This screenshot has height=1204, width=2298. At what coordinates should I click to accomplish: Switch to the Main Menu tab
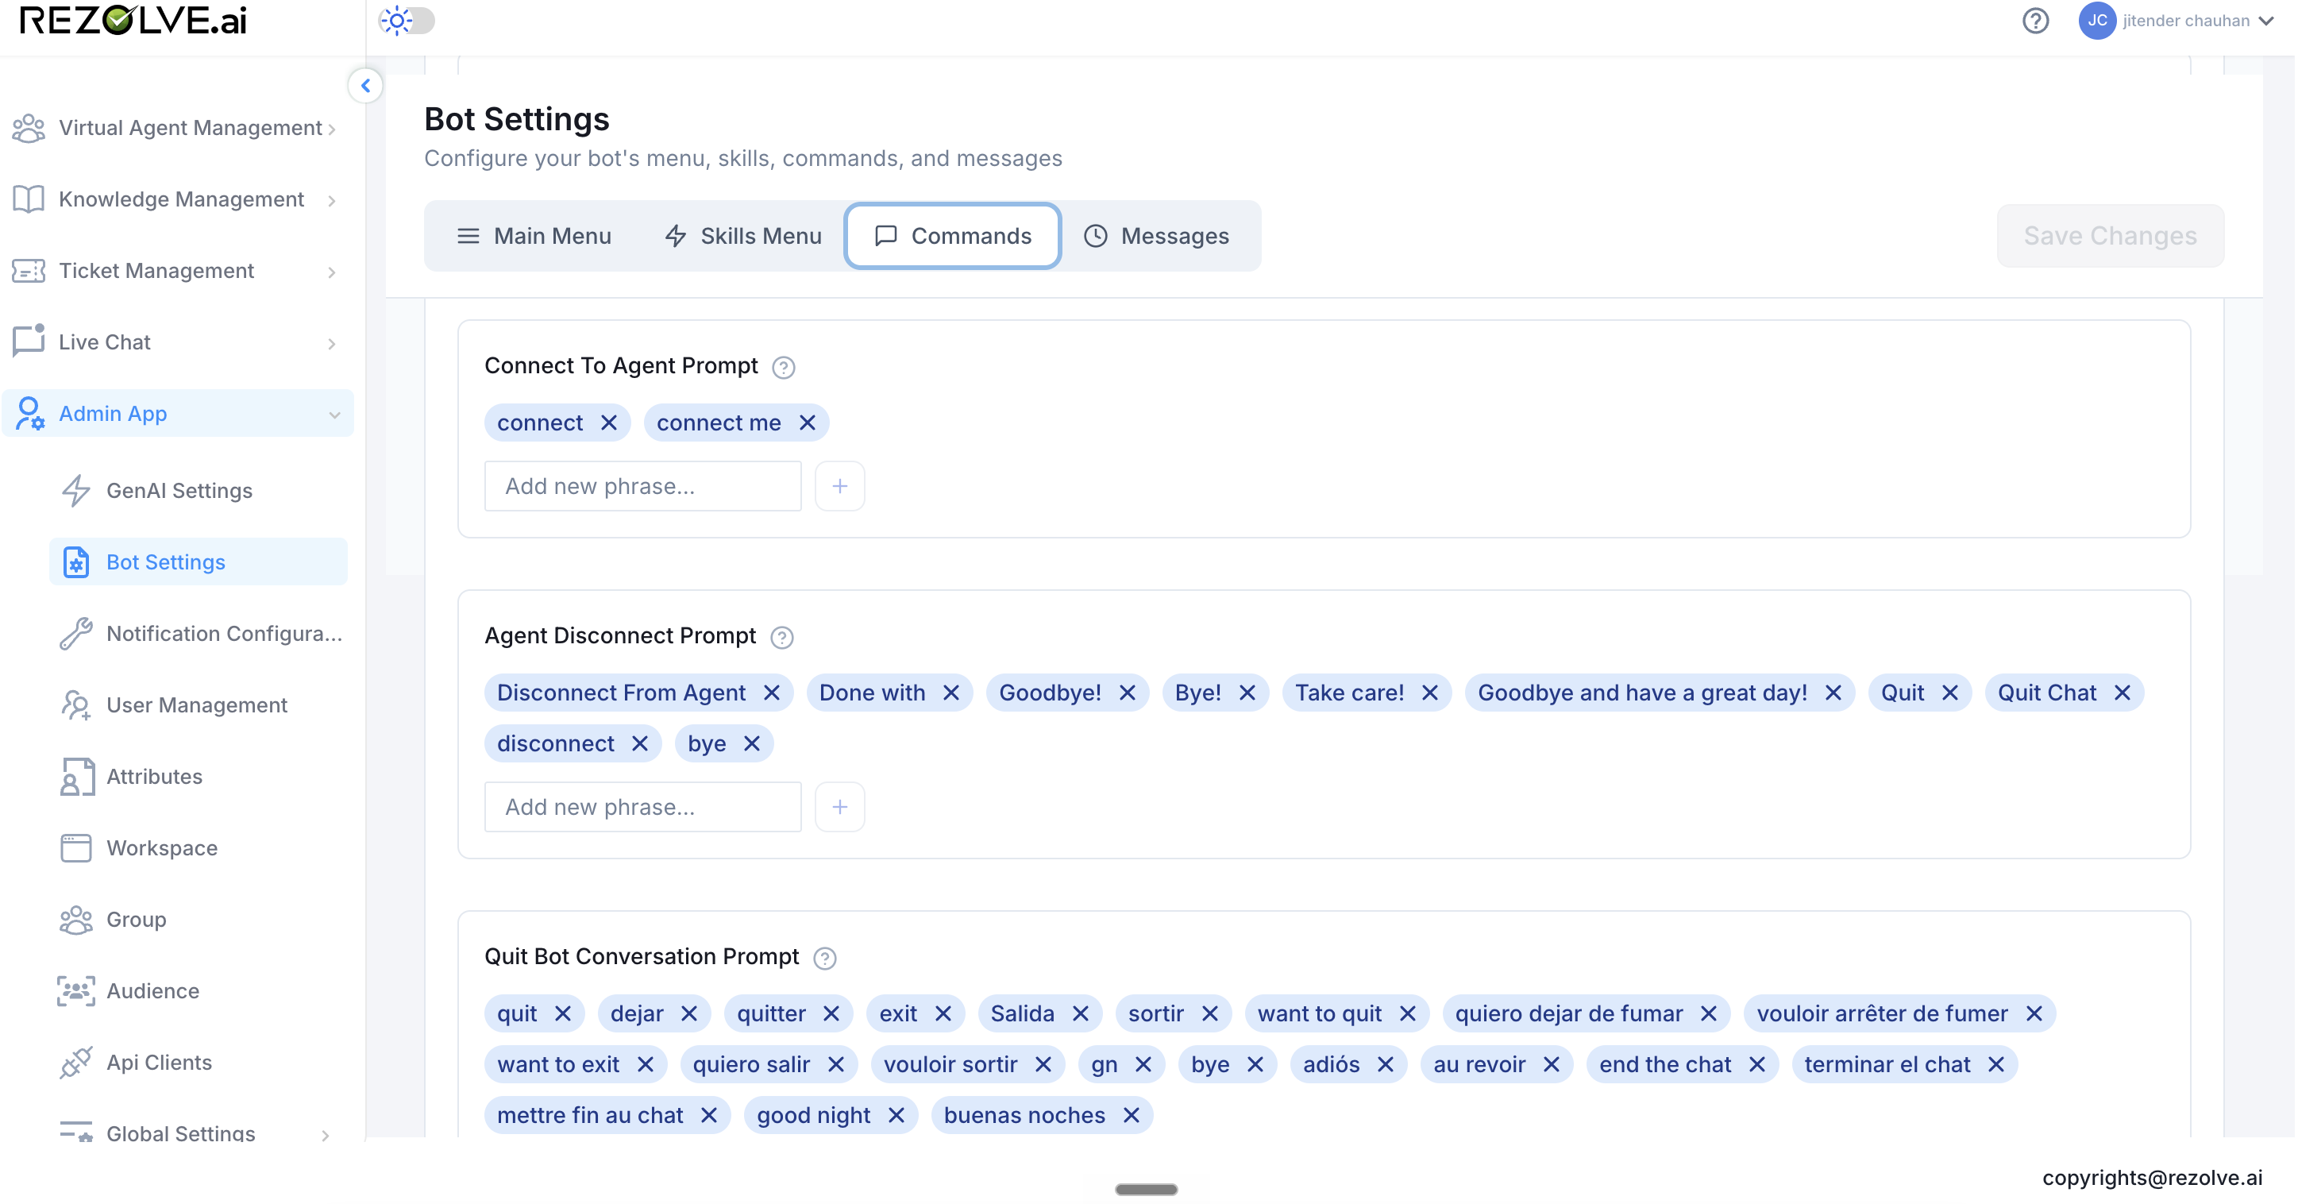(x=534, y=236)
